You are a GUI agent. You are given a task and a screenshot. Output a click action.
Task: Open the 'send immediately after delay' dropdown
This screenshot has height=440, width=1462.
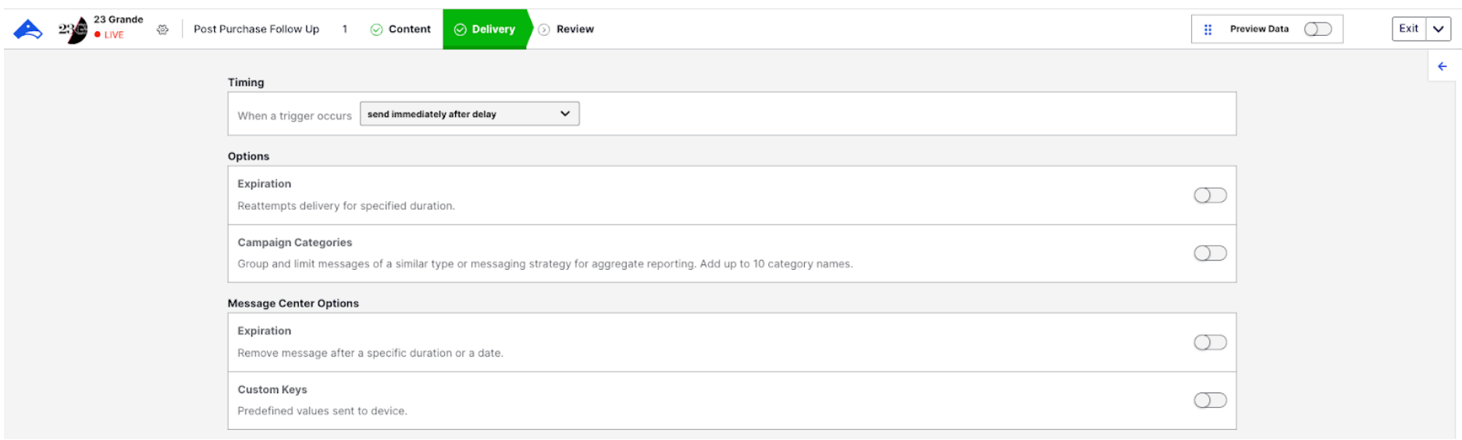(x=469, y=114)
